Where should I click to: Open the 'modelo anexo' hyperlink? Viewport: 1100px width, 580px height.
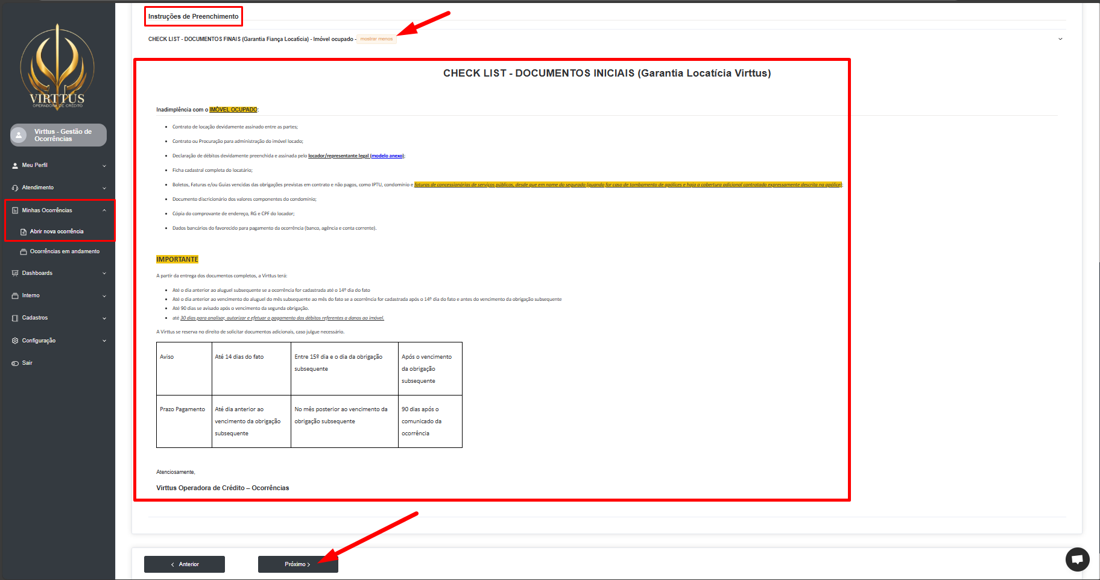point(387,156)
